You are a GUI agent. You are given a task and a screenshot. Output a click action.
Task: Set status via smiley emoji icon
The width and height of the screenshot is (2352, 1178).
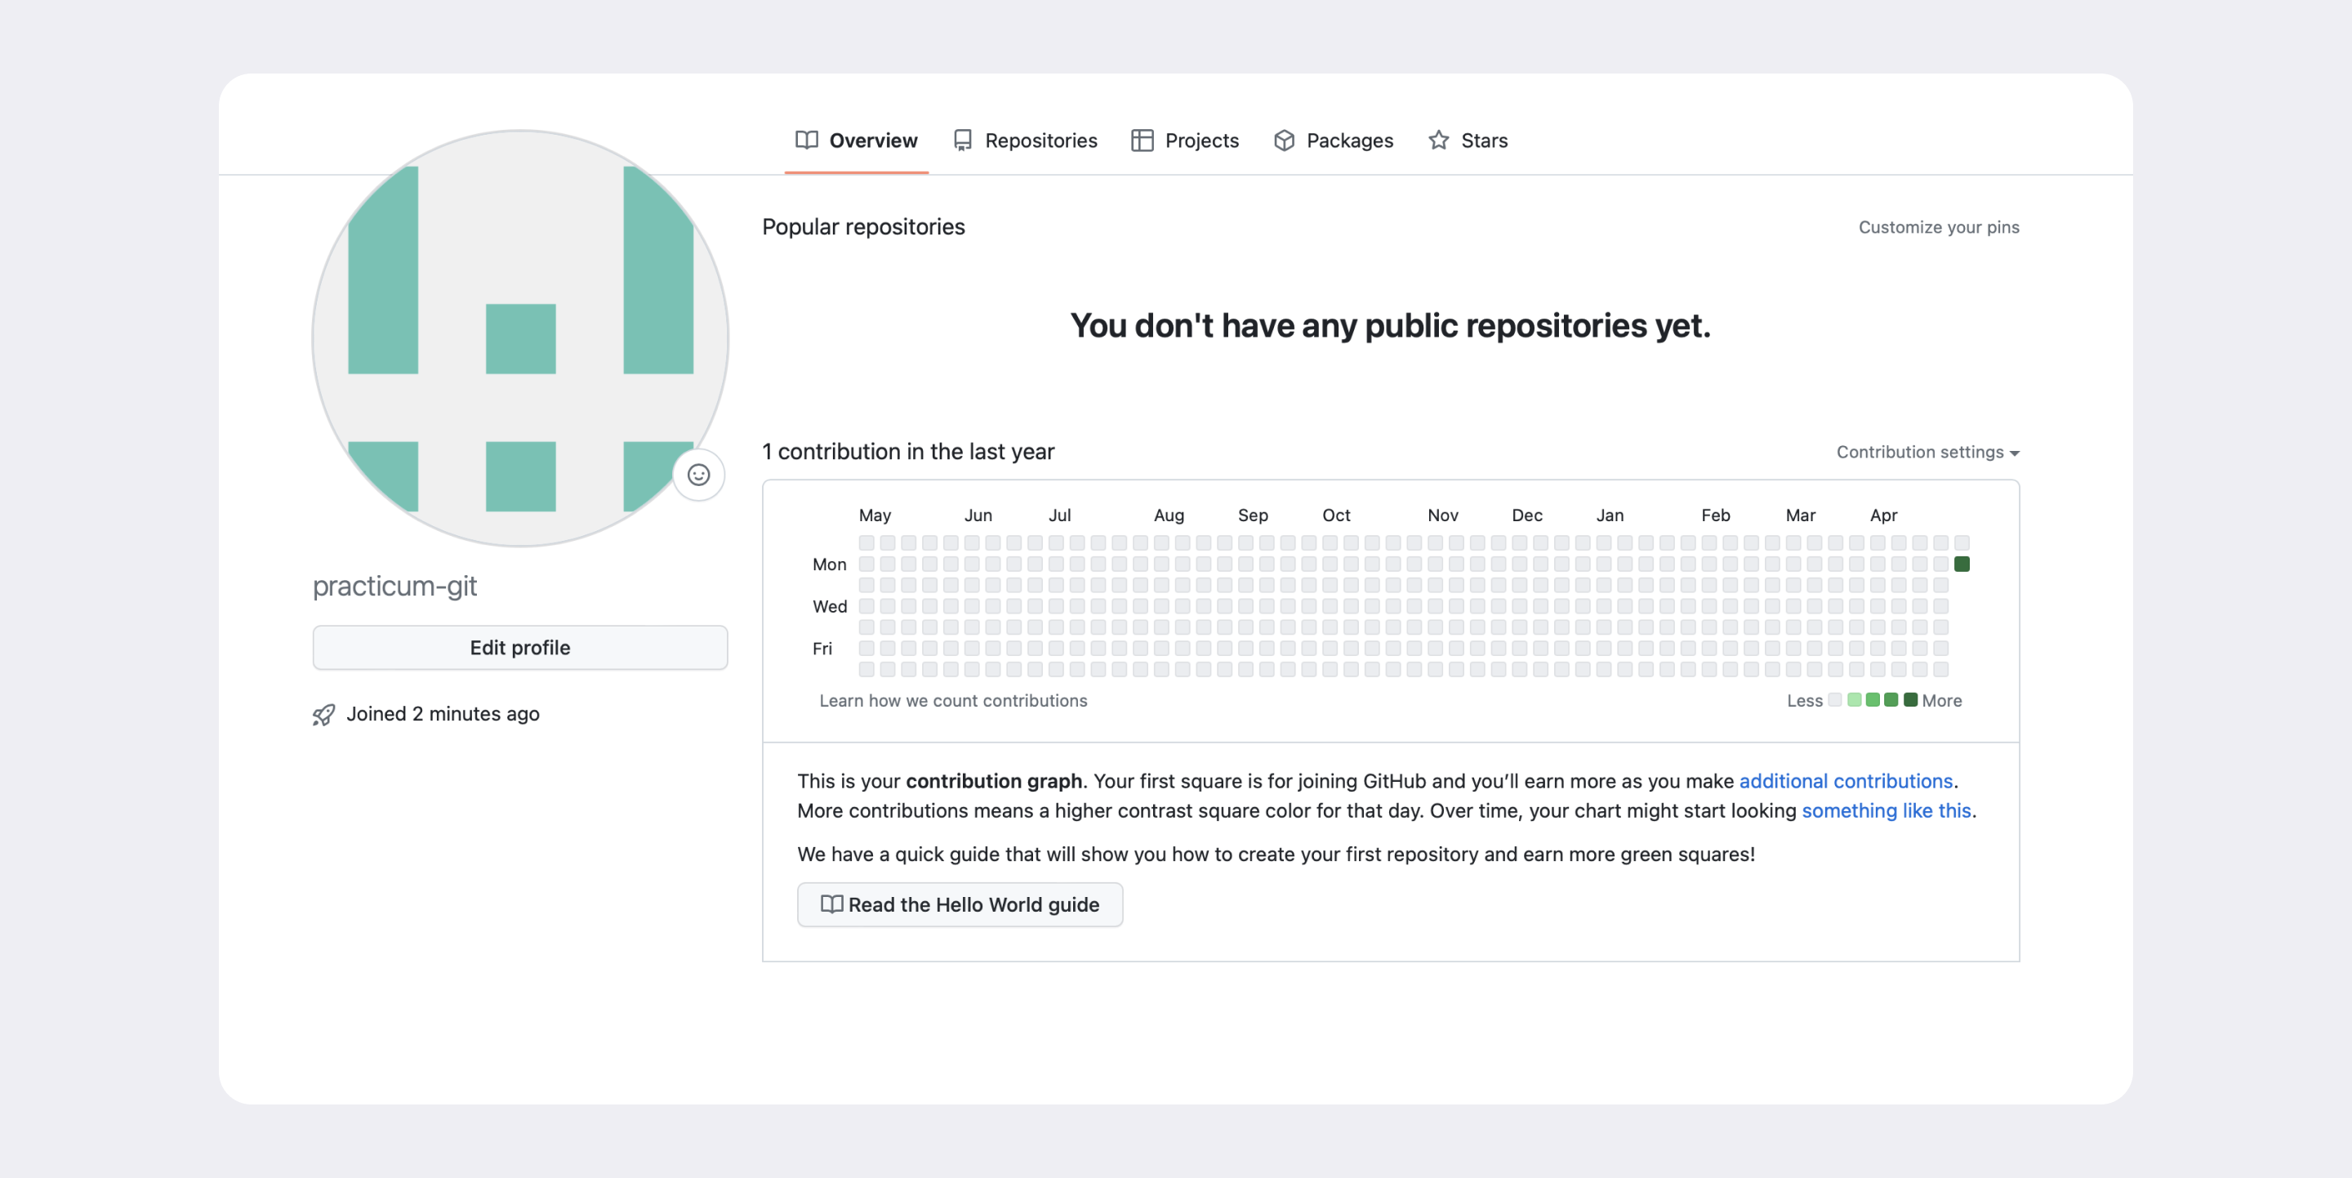click(698, 475)
